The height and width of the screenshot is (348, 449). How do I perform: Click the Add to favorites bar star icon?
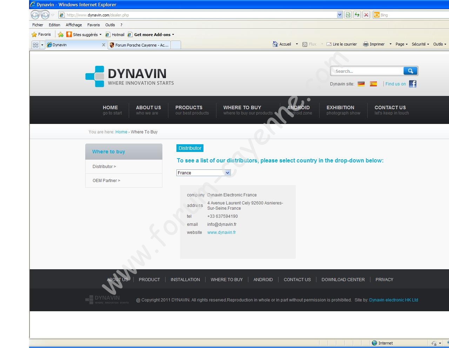click(61, 34)
